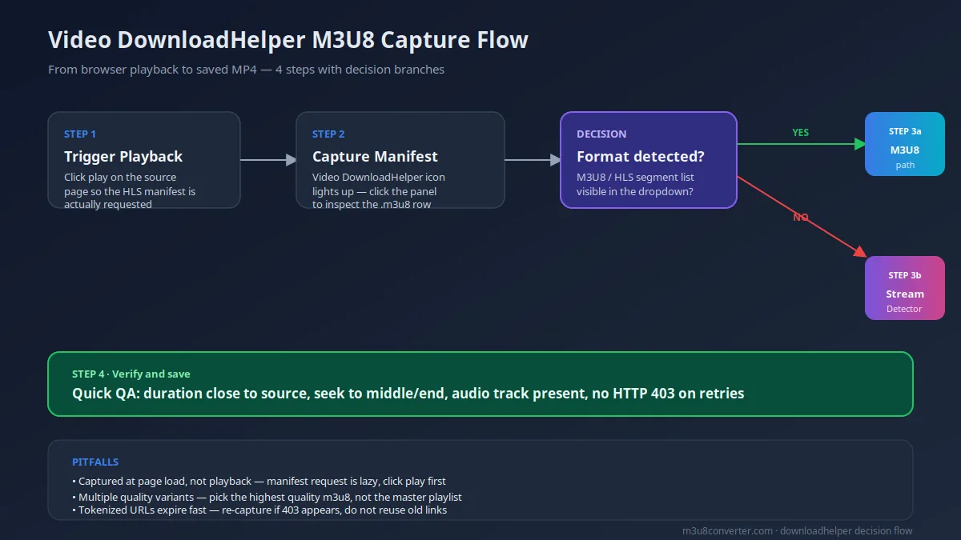Image resolution: width=961 pixels, height=540 pixels.
Task: Click the text "M3U8 / HLS segment list"
Action: [635, 178]
